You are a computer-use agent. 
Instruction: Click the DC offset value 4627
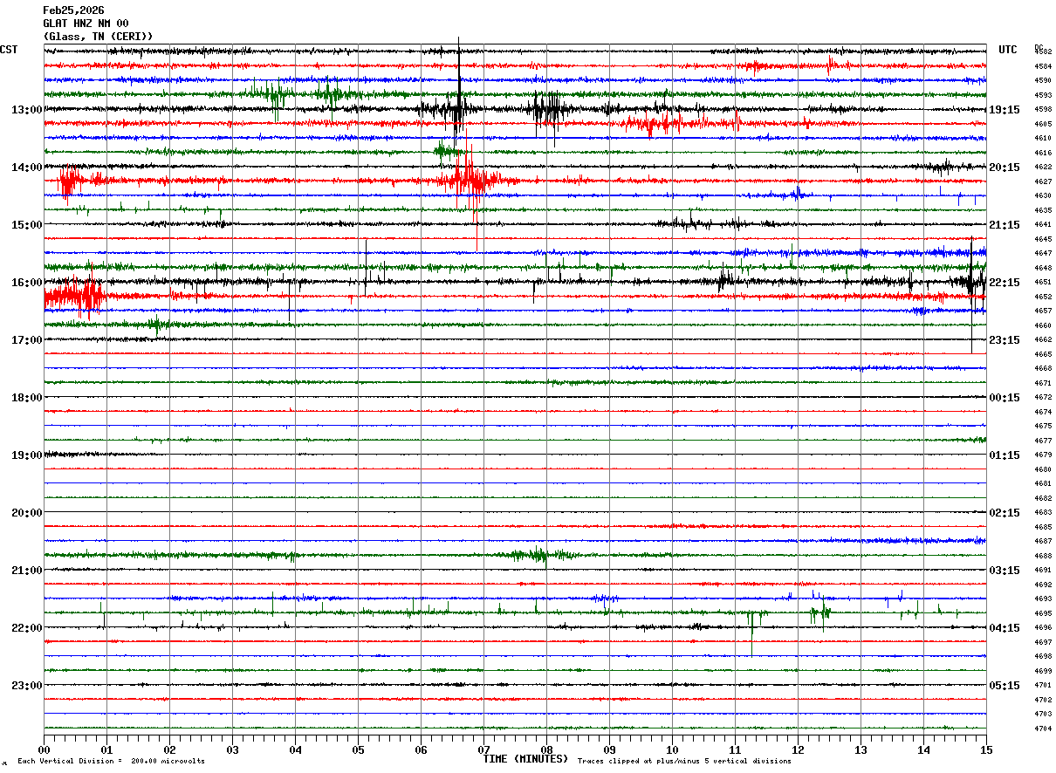tap(1043, 181)
